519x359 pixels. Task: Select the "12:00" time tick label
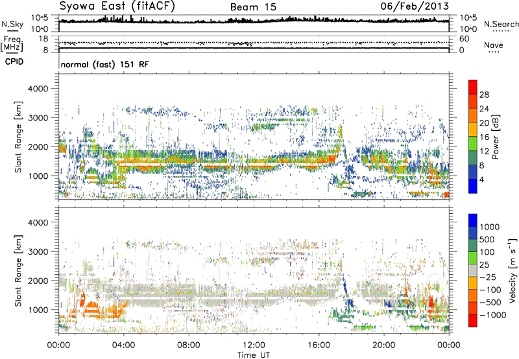[x=254, y=345]
